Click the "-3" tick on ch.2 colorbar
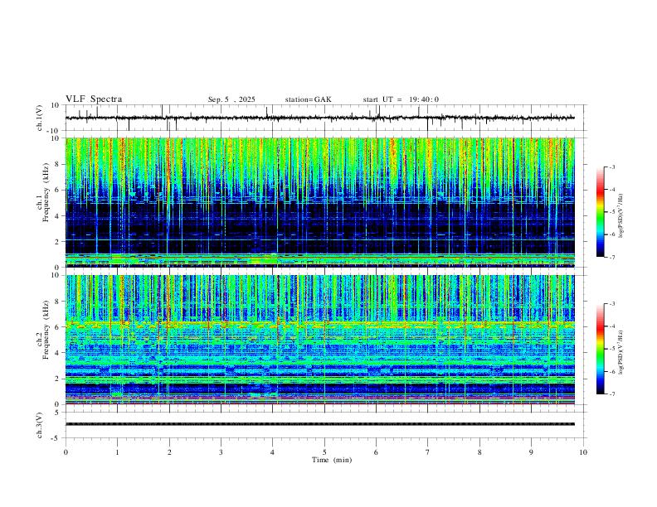This screenshot has width=657, height=507. [x=611, y=304]
